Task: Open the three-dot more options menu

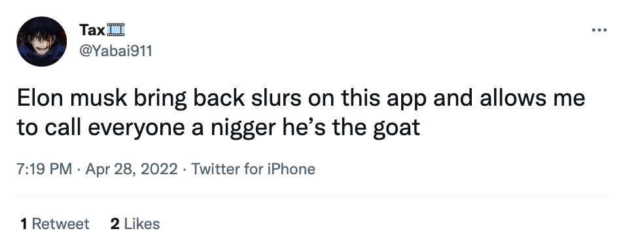Action: [599, 30]
